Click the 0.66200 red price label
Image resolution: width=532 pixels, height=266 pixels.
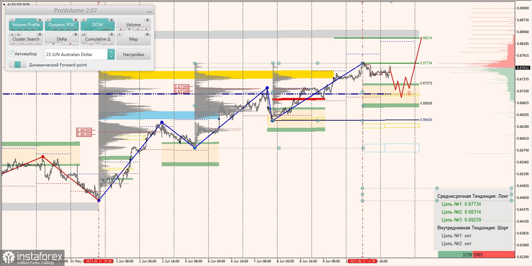click(84, 130)
